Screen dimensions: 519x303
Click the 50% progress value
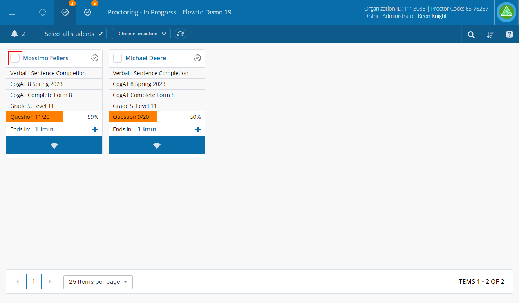pos(195,117)
